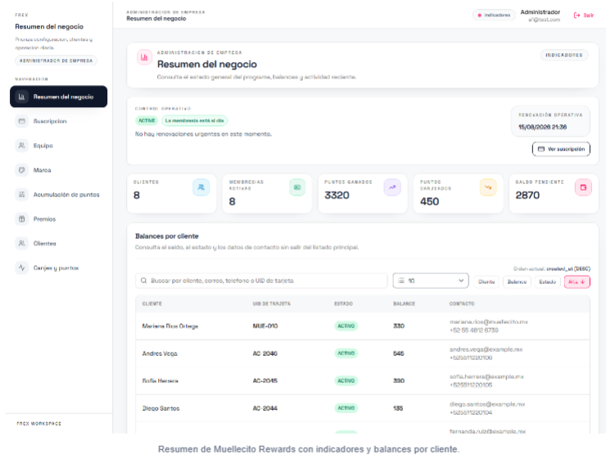
Task: Click the Premios gift icon in sidebar
Action: pyautogui.click(x=21, y=219)
